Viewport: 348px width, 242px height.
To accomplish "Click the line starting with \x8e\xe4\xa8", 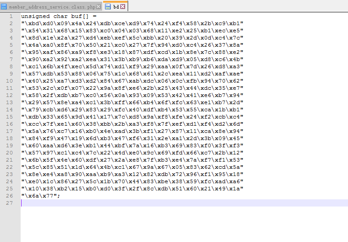I will [132, 174].
